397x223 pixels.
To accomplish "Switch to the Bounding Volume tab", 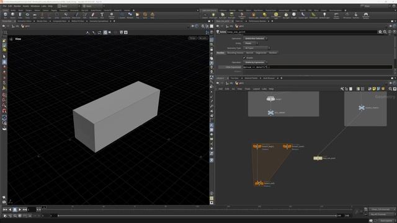I will coord(235,53).
